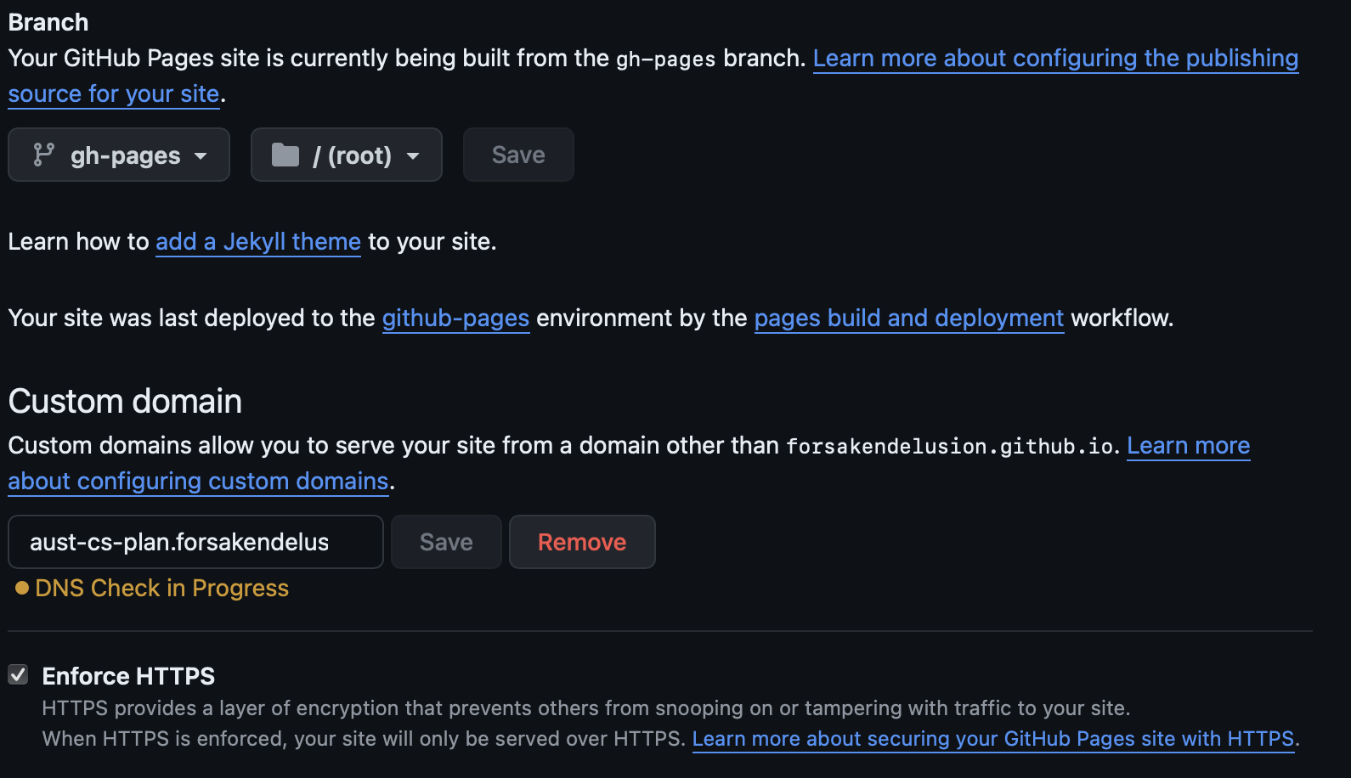Expand the / (root) folder dropdown caret

pyautogui.click(x=413, y=156)
